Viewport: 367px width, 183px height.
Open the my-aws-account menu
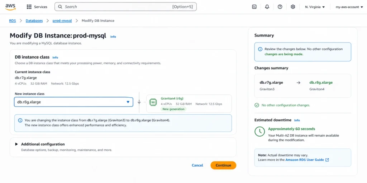349,7
